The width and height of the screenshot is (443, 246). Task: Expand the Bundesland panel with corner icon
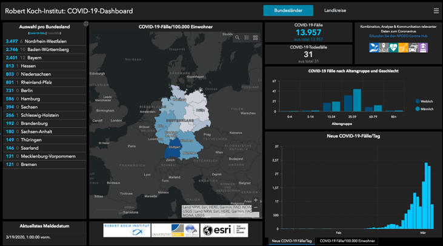(86, 24)
